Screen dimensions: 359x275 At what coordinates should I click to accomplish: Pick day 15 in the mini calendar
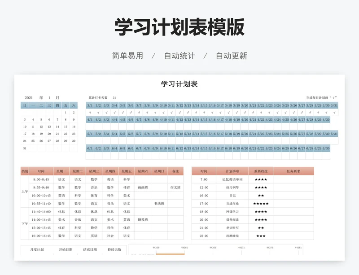[x=66, y=127]
